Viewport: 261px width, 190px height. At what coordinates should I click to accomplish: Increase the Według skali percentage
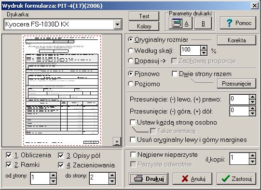(204, 48)
